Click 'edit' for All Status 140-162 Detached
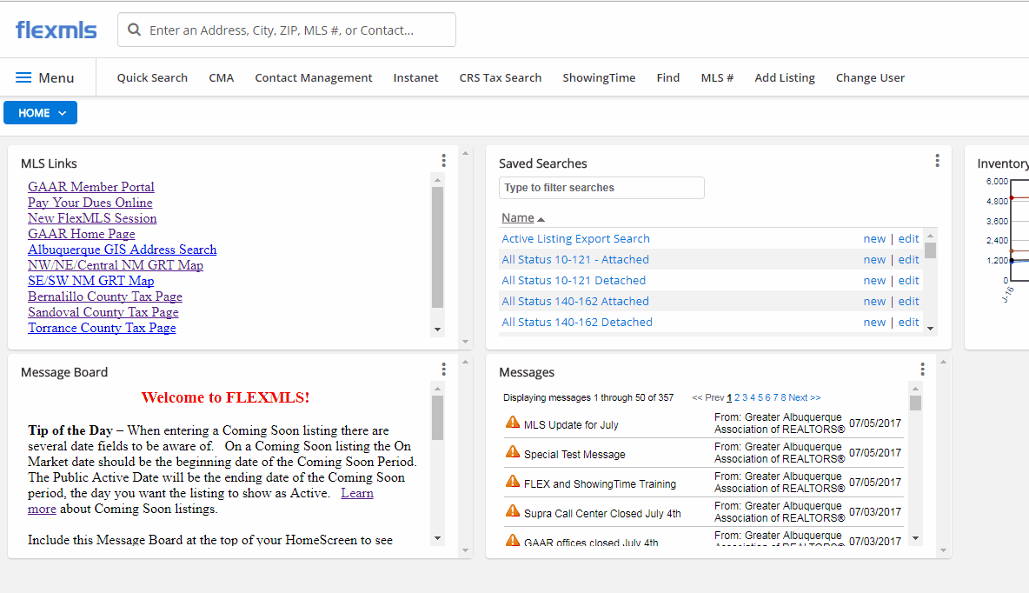Viewport: 1029px width, 593px height. [x=908, y=323]
